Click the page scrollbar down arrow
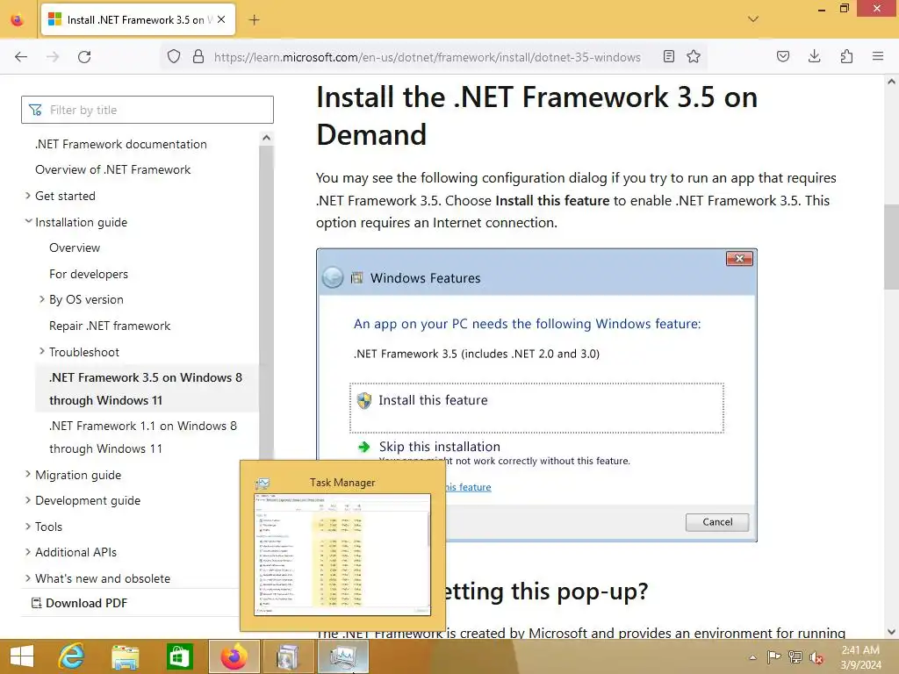 (891, 632)
